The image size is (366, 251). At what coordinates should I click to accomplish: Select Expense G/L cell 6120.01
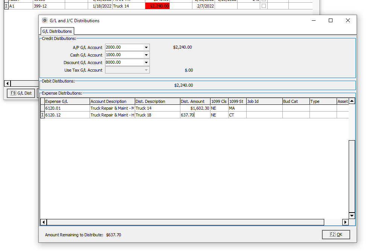67,108
